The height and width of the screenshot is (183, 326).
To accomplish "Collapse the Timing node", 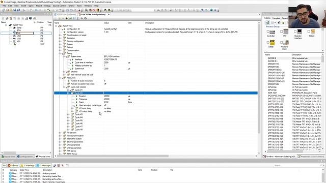I will click(x=60, y=53).
